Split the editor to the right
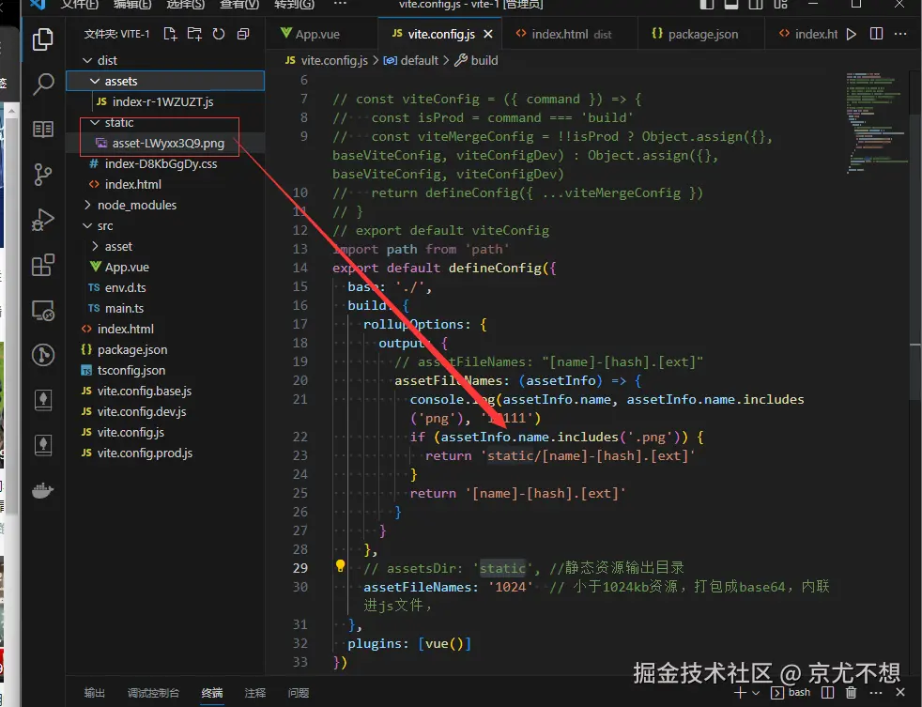 click(x=876, y=34)
